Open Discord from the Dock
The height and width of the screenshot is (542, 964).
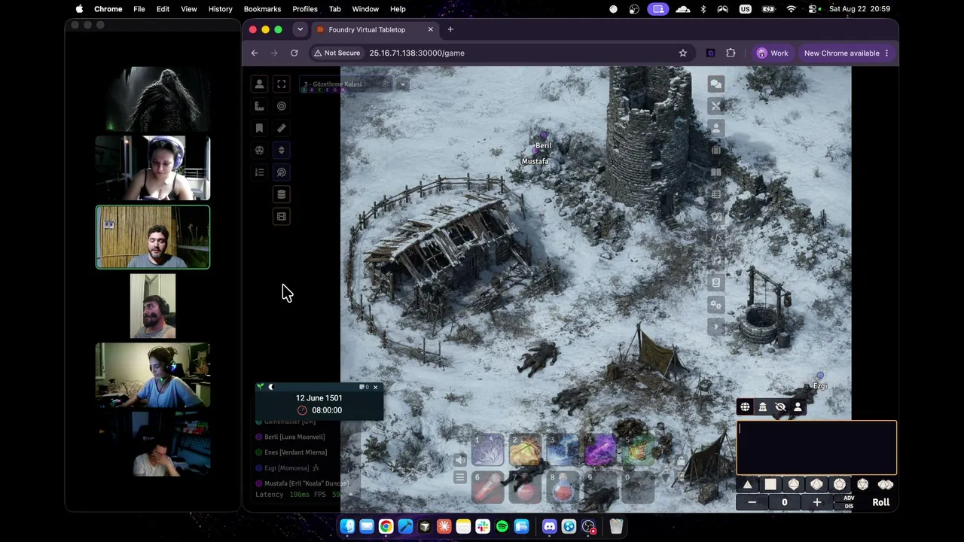pos(550,527)
